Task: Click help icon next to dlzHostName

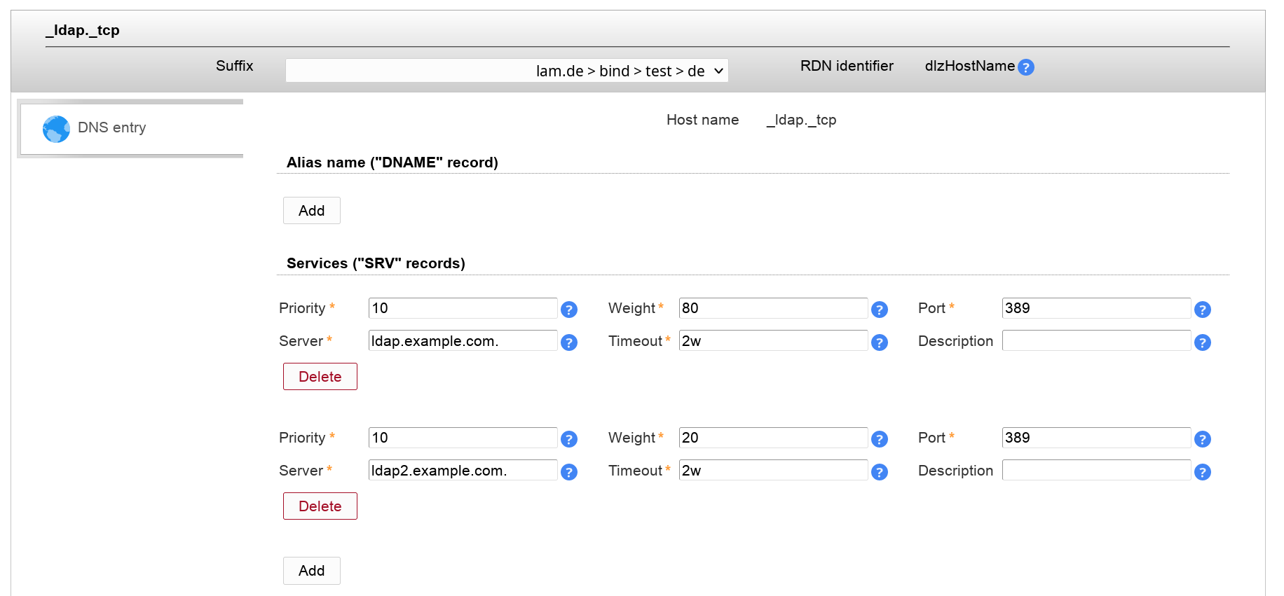Action: pos(1025,67)
